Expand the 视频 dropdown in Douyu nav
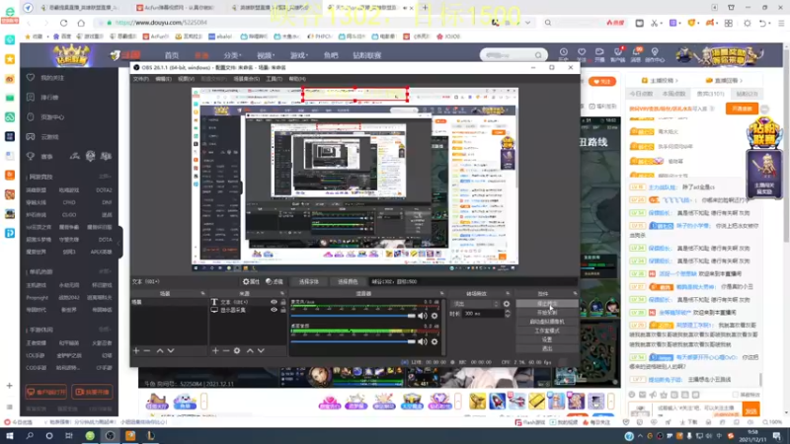 (266, 55)
